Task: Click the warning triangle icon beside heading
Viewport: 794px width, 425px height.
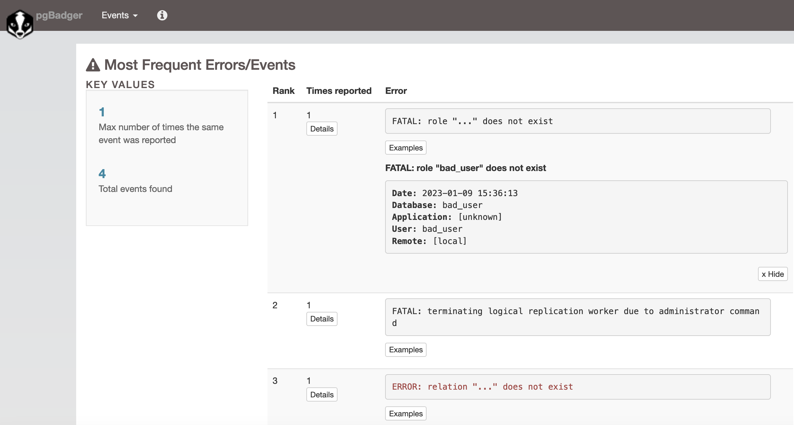Action: (93, 65)
